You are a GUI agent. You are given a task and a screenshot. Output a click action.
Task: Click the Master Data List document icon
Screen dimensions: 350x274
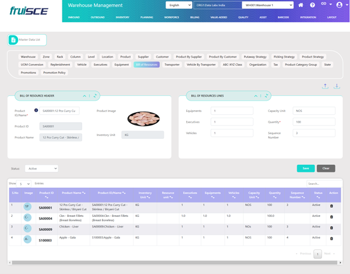point(14,40)
